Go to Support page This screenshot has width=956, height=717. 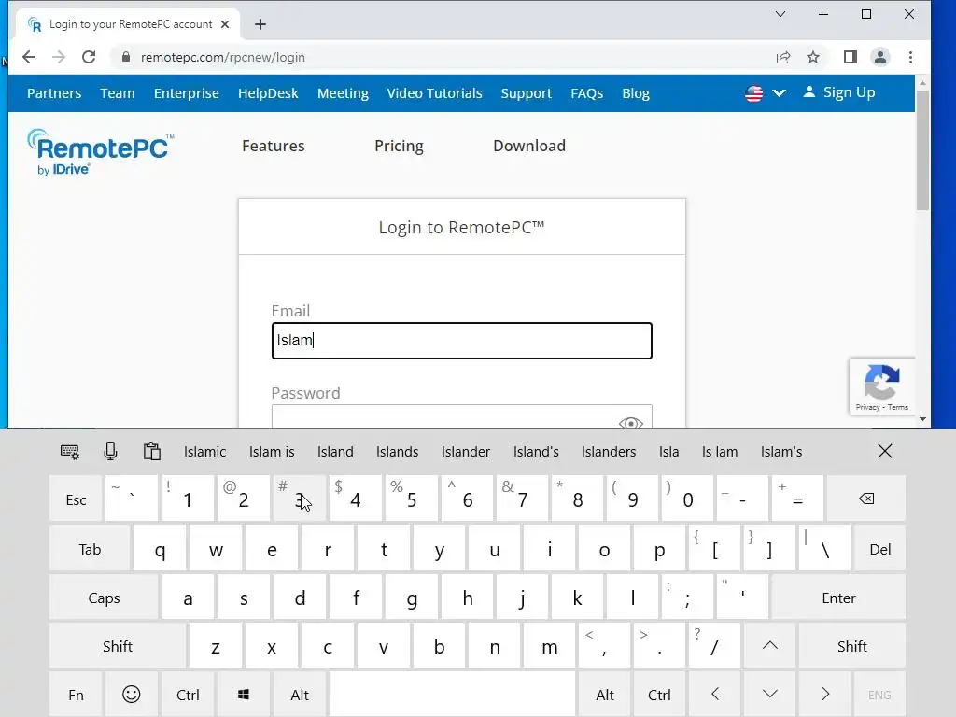(x=527, y=93)
